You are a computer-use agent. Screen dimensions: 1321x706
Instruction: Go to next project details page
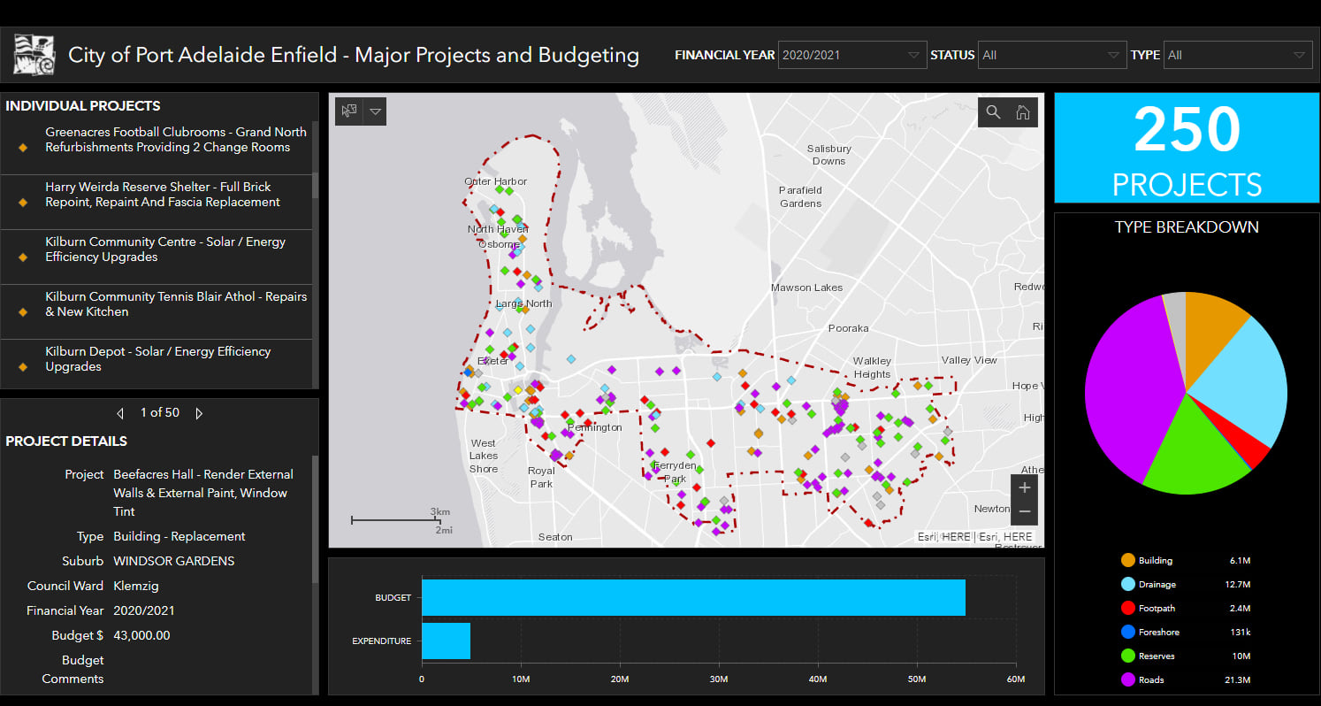point(199,413)
